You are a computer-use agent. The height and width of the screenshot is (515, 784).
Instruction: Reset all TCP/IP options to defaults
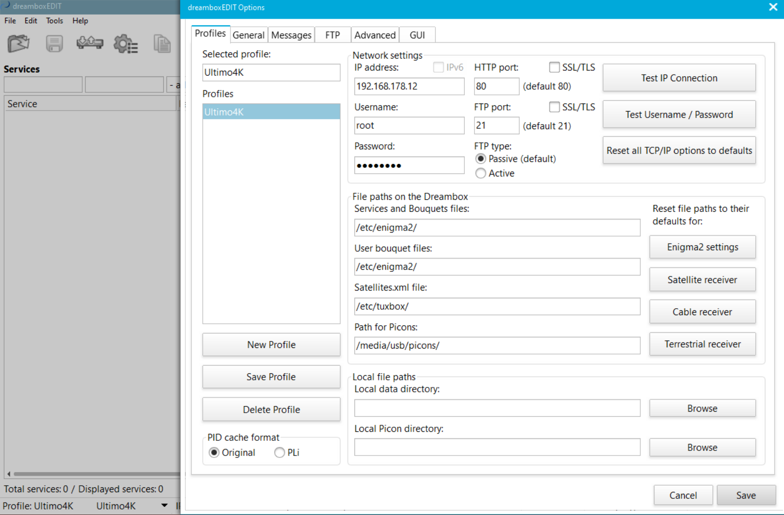[x=679, y=150]
